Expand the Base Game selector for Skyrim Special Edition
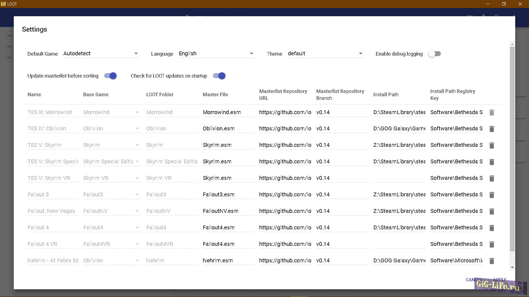 coord(137,162)
